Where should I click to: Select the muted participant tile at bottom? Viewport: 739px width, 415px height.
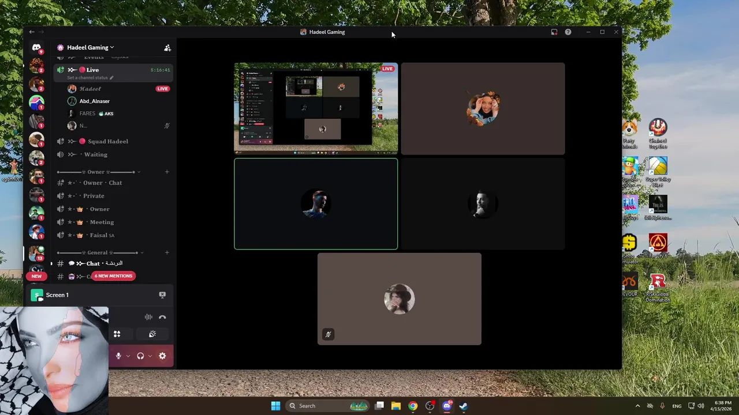point(400,299)
